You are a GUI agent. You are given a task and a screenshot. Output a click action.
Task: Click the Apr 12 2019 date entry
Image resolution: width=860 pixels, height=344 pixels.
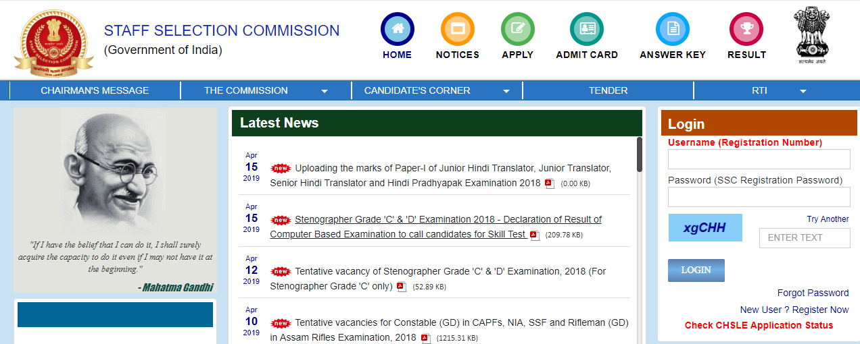tap(252, 270)
